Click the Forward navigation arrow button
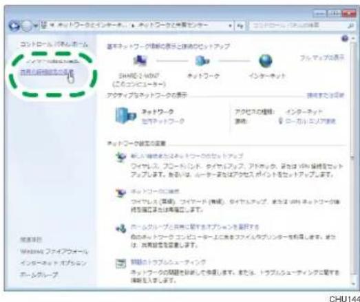 point(27,26)
